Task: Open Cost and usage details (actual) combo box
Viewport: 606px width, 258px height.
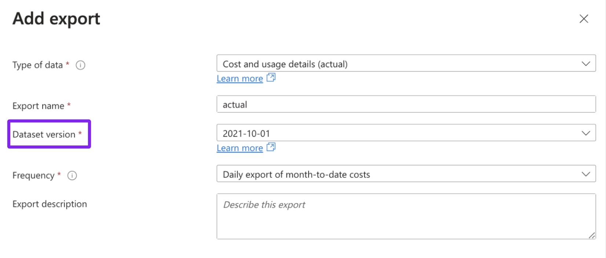Action: tap(406, 63)
